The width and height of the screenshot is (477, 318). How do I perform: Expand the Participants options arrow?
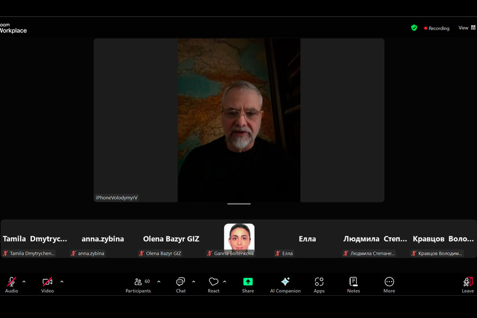click(159, 282)
